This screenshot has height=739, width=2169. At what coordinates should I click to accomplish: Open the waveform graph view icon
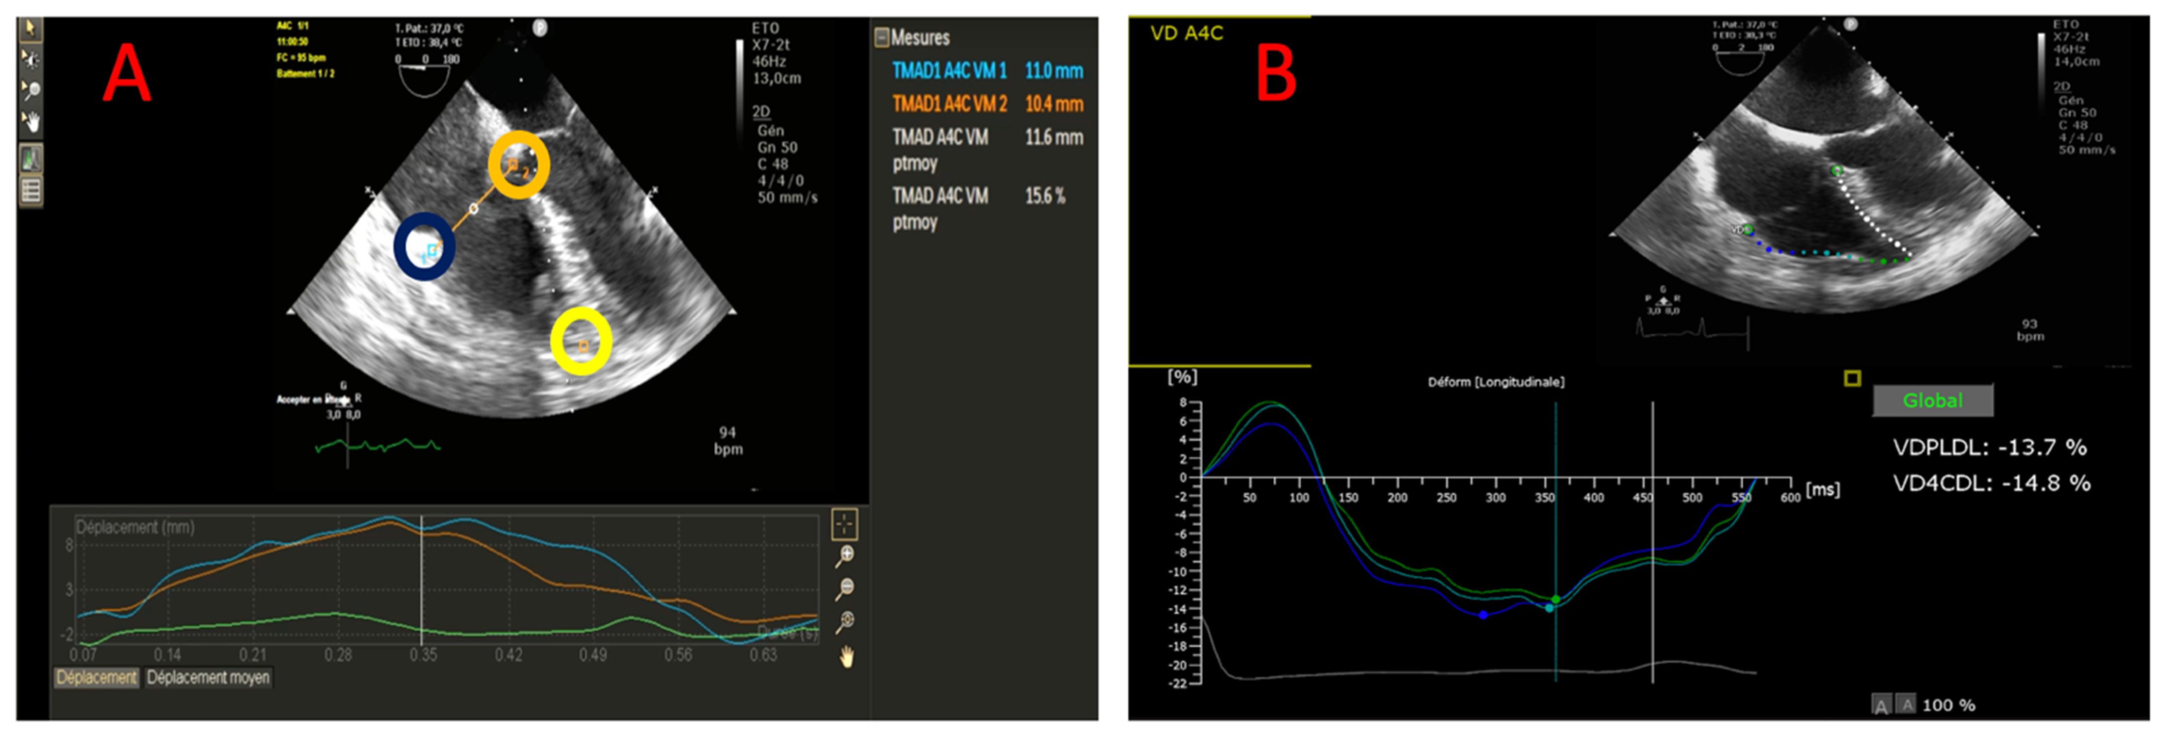click(31, 158)
